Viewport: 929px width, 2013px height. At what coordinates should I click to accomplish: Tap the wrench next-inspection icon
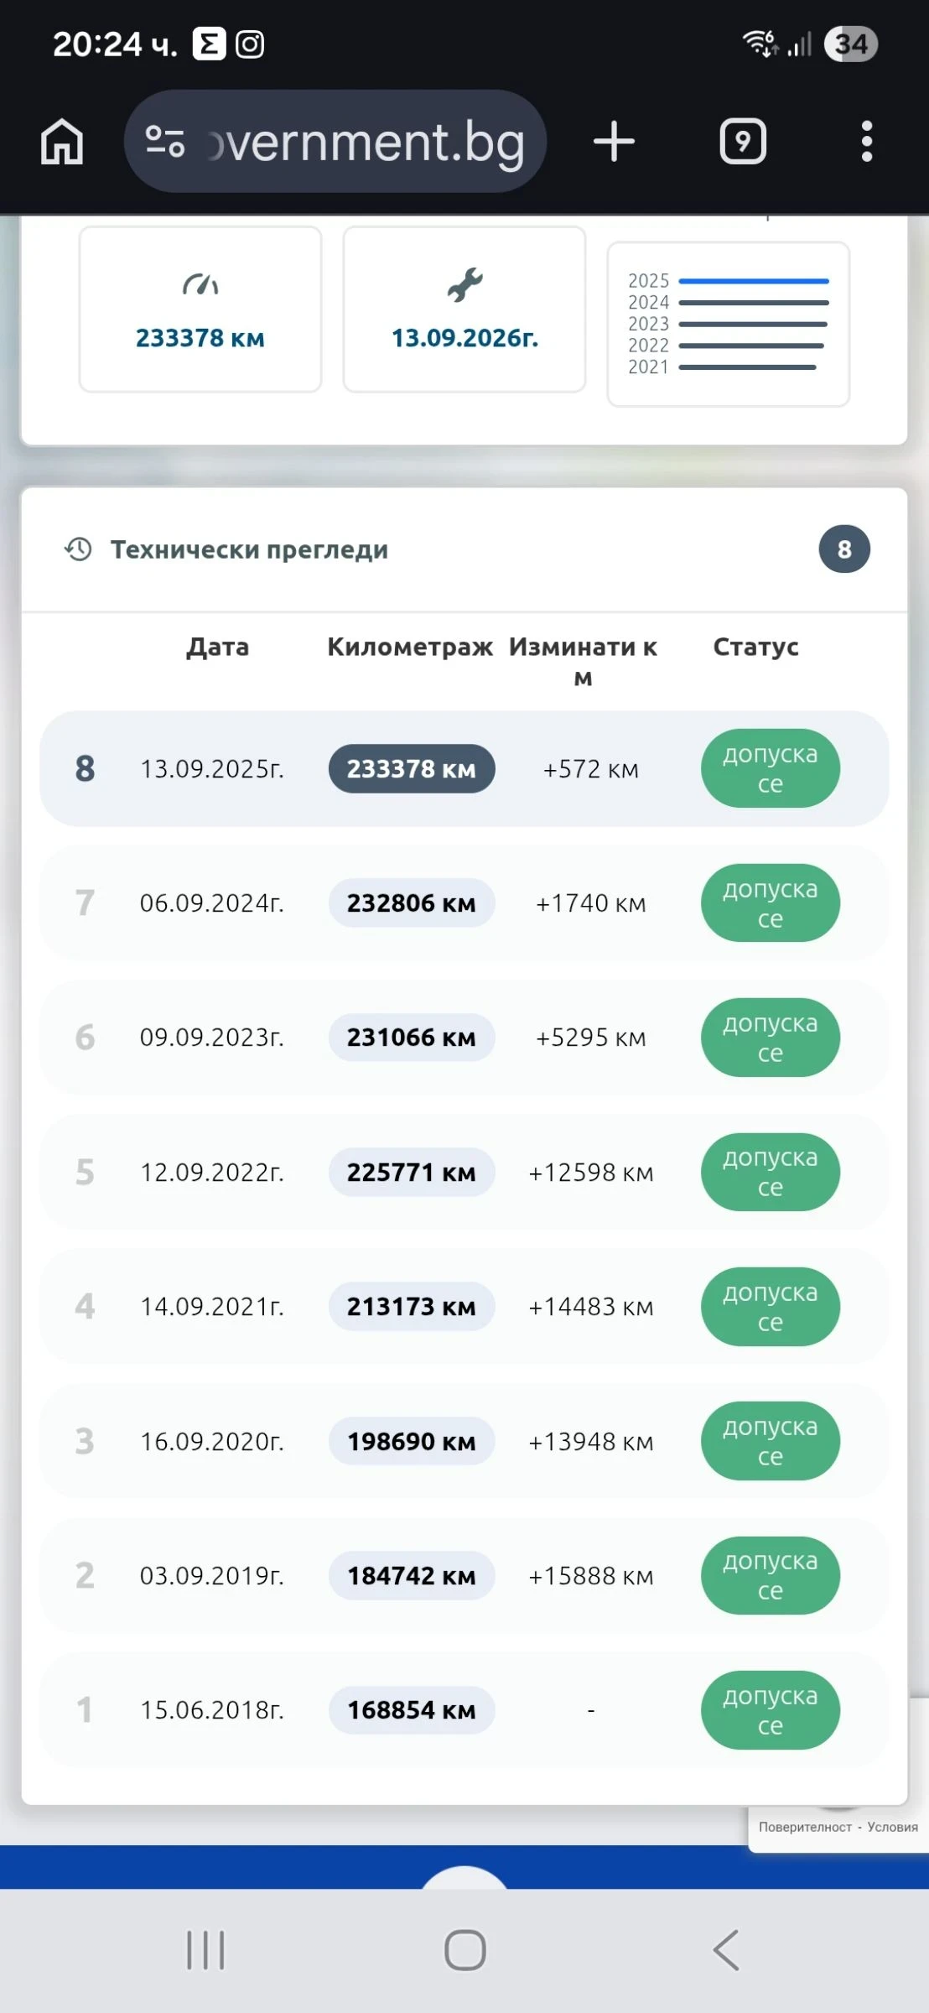(464, 285)
